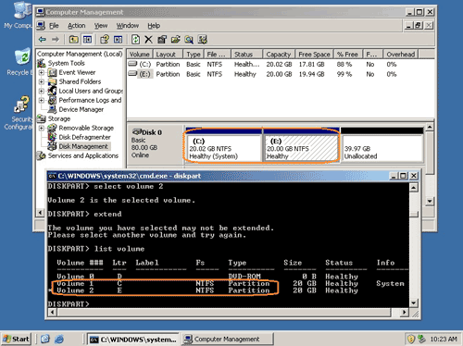Sort by the Status column header
This screenshot has width=463, height=346.
[x=247, y=55]
